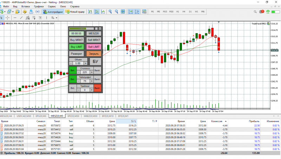Select the arrow cursor tool
Screen dimensions: 281x159
coord(1,18)
